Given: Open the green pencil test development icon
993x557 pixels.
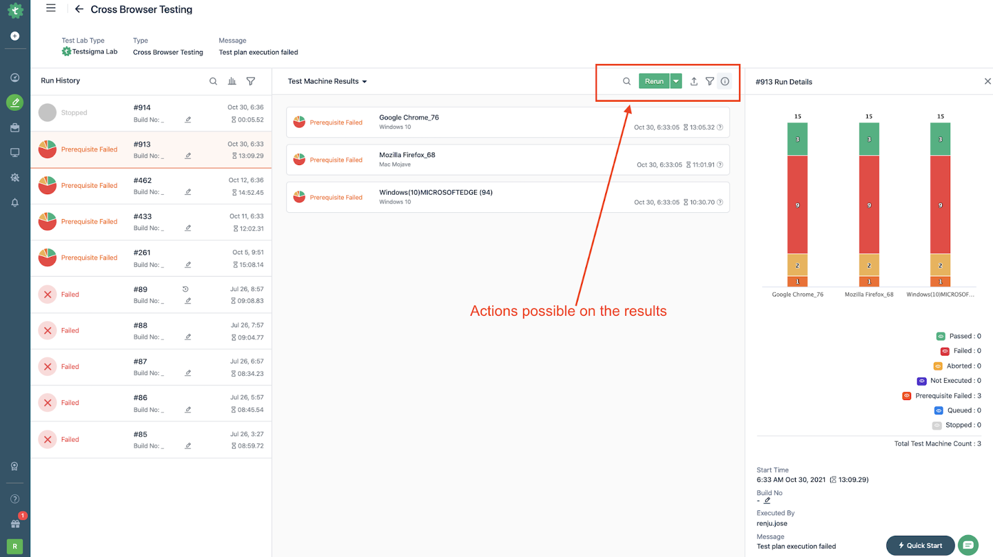Looking at the screenshot, I should [x=15, y=102].
